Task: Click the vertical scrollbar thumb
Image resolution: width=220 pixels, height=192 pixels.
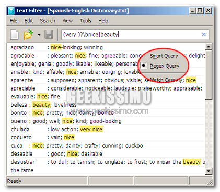Action: point(209,75)
